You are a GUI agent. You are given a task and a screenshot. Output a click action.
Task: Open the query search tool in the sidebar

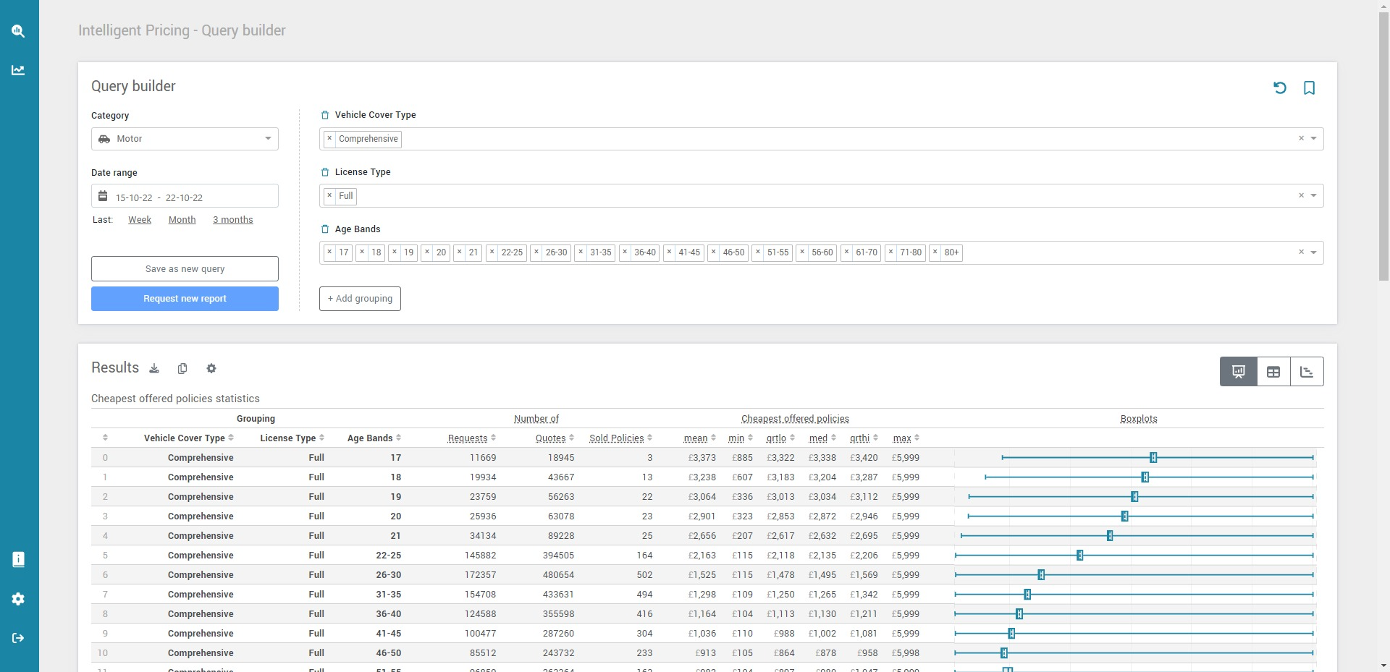[18, 31]
